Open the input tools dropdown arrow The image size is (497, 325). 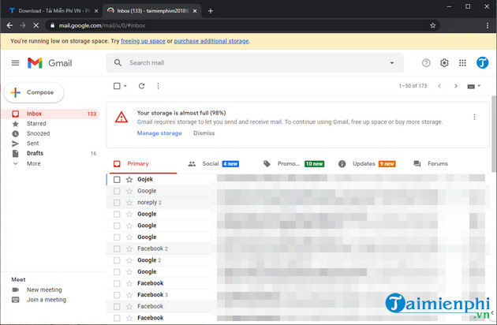coord(479,86)
